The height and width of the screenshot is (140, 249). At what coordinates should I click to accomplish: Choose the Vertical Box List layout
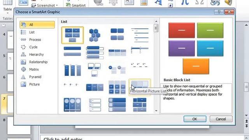tap(95, 52)
